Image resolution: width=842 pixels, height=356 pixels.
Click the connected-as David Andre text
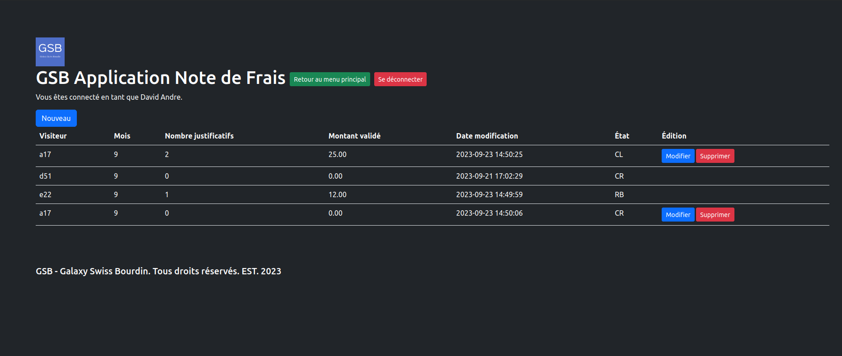pyautogui.click(x=109, y=97)
